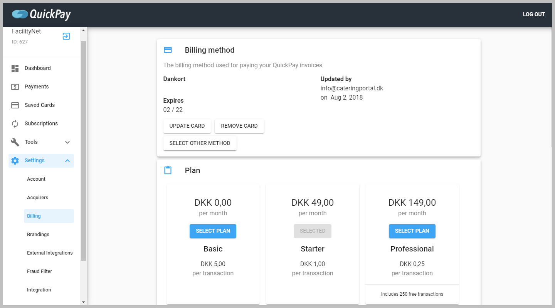Select the Payments dollar icon

click(x=15, y=87)
